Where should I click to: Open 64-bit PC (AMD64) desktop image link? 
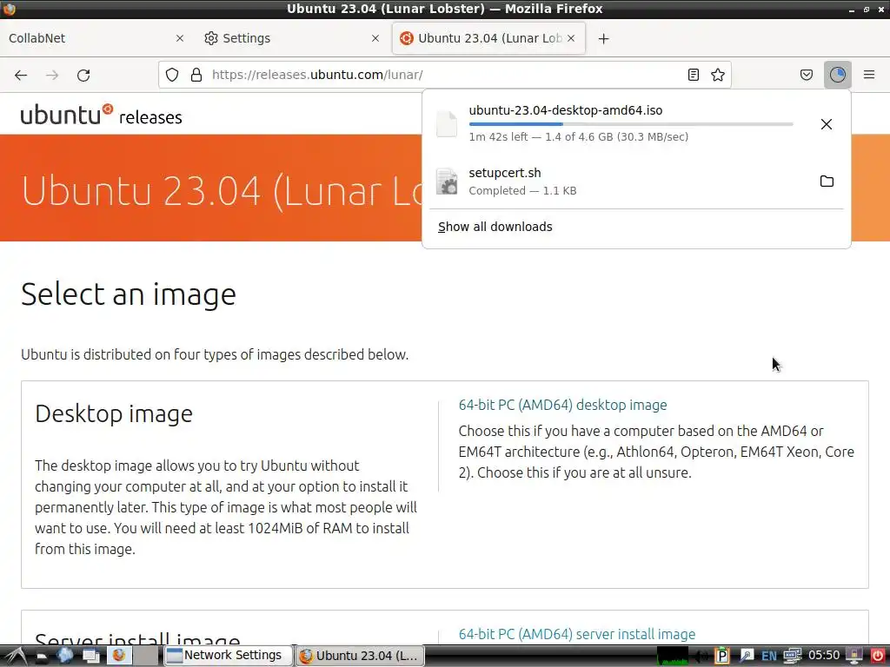[x=562, y=405]
